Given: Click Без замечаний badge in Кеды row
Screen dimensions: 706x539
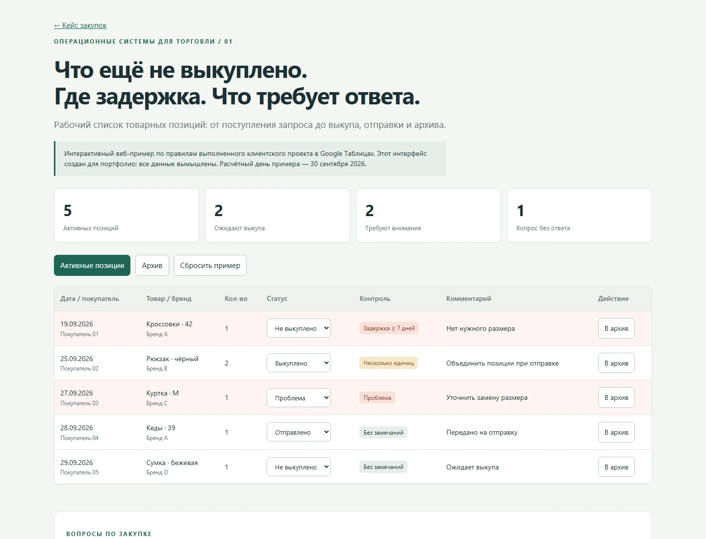Looking at the screenshot, I should [x=383, y=433].
